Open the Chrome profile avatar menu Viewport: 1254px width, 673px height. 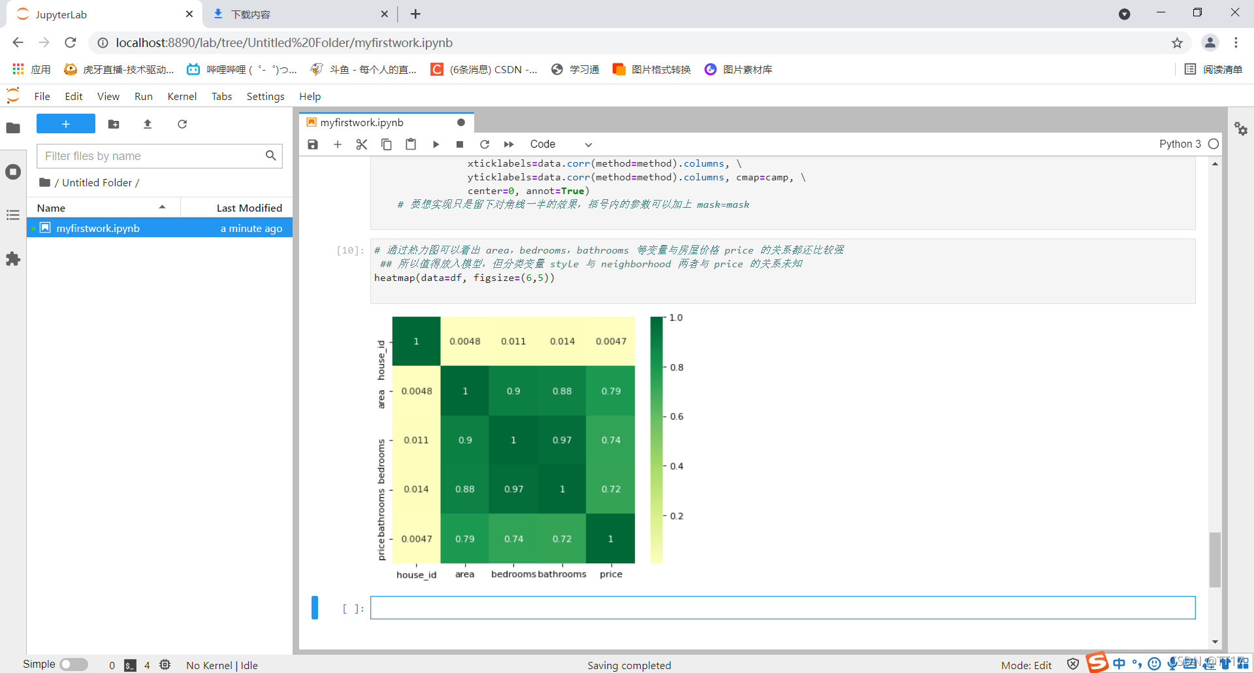point(1210,42)
